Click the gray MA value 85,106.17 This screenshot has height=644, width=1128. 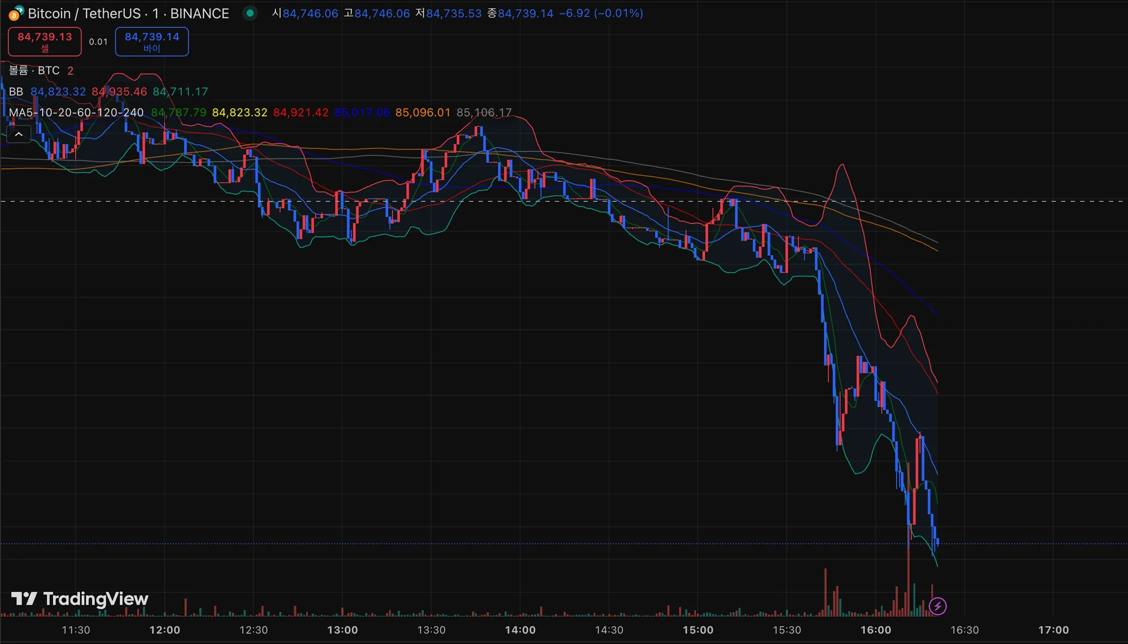(484, 112)
